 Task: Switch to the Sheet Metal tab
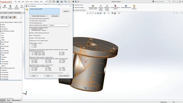click(18, 13)
